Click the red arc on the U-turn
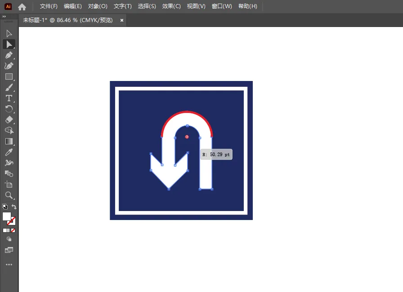The height and width of the screenshot is (292, 403). pyautogui.click(x=187, y=112)
